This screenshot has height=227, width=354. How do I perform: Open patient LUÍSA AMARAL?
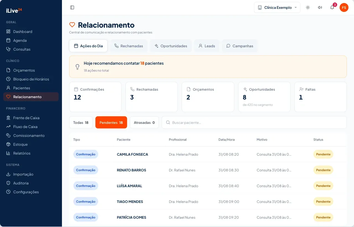point(129,186)
